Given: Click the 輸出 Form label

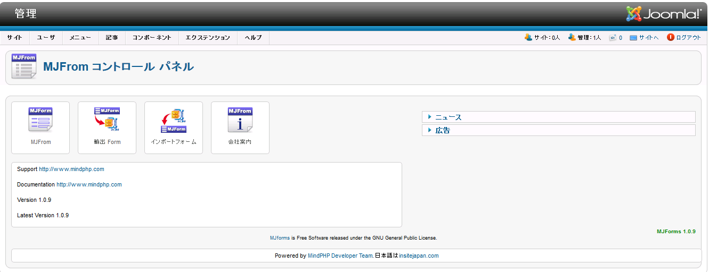Looking at the screenshot, I should [107, 142].
